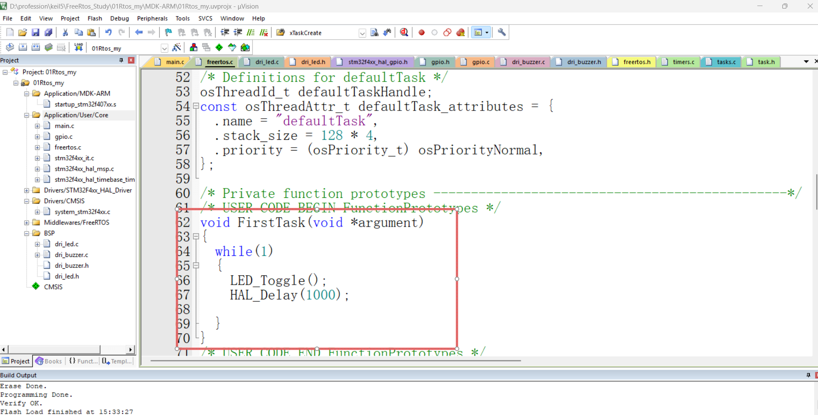Insert a bookmark with the flag icon
This screenshot has width=818, height=415.
(x=168, y=33)
